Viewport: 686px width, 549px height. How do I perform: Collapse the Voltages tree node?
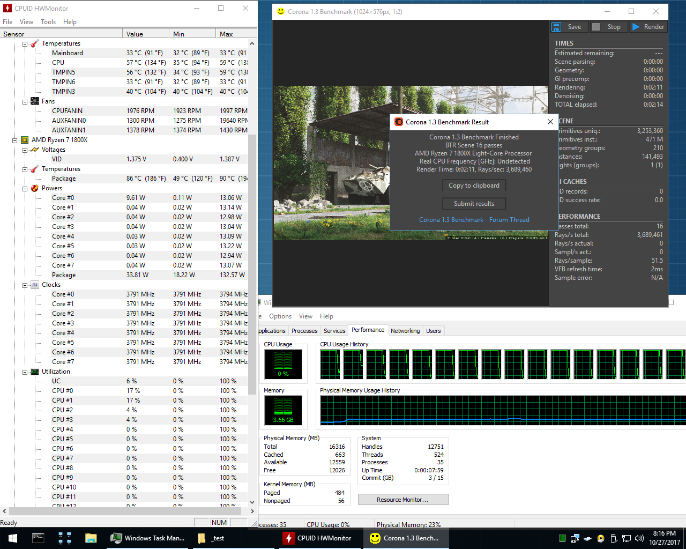[25, 150]
